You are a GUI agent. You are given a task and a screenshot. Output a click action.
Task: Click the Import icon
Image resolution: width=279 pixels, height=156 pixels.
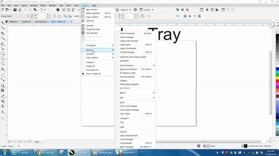[64, 10]
